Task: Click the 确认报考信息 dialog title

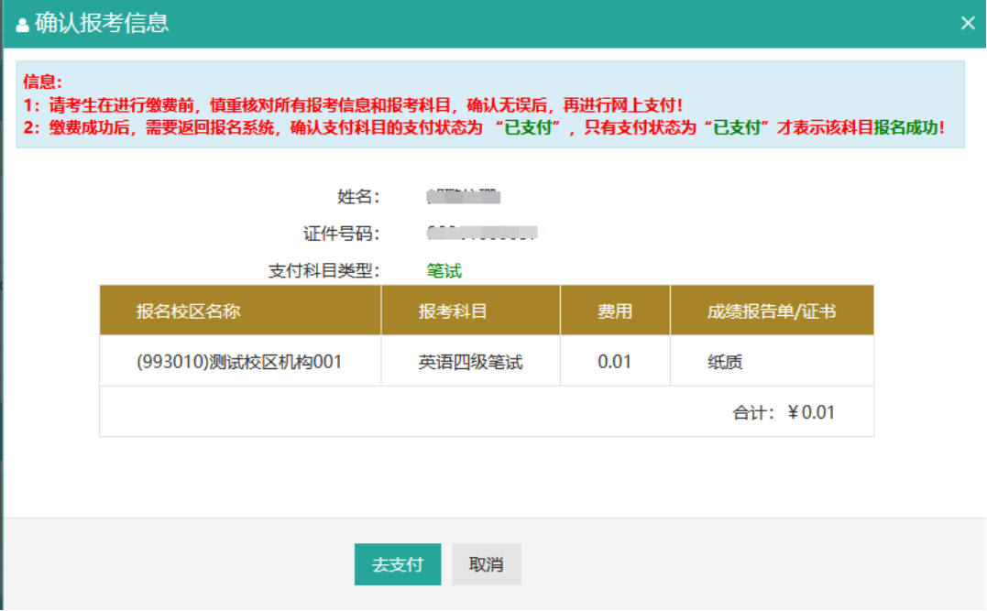Action: [102, 24]
